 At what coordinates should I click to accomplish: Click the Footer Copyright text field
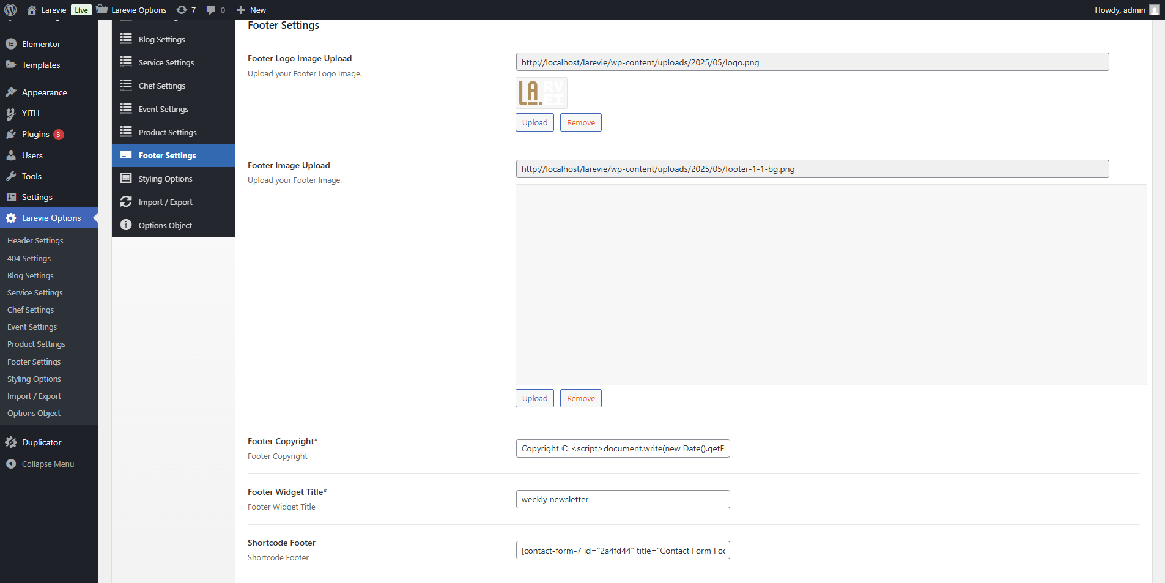point(623,448)
